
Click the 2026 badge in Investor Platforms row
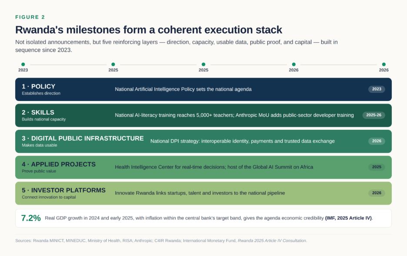coord(377,193)
